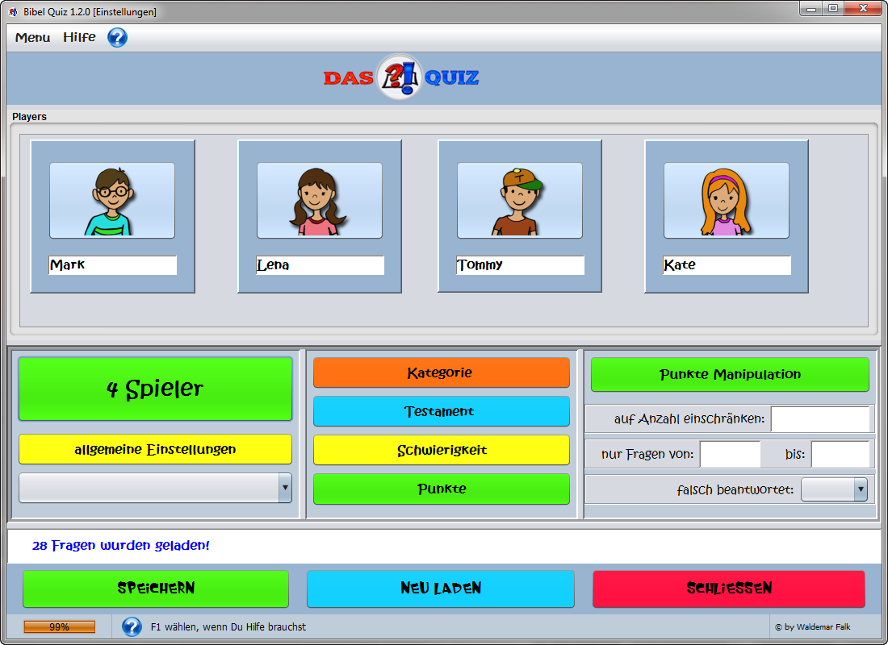Viewport: 888px width, 645px height.
Task: Click the Das Quiz logo icon
Action: coord(400,77)
